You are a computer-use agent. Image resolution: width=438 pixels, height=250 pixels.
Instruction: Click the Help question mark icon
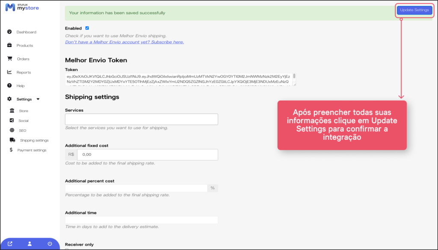(9, 86)
